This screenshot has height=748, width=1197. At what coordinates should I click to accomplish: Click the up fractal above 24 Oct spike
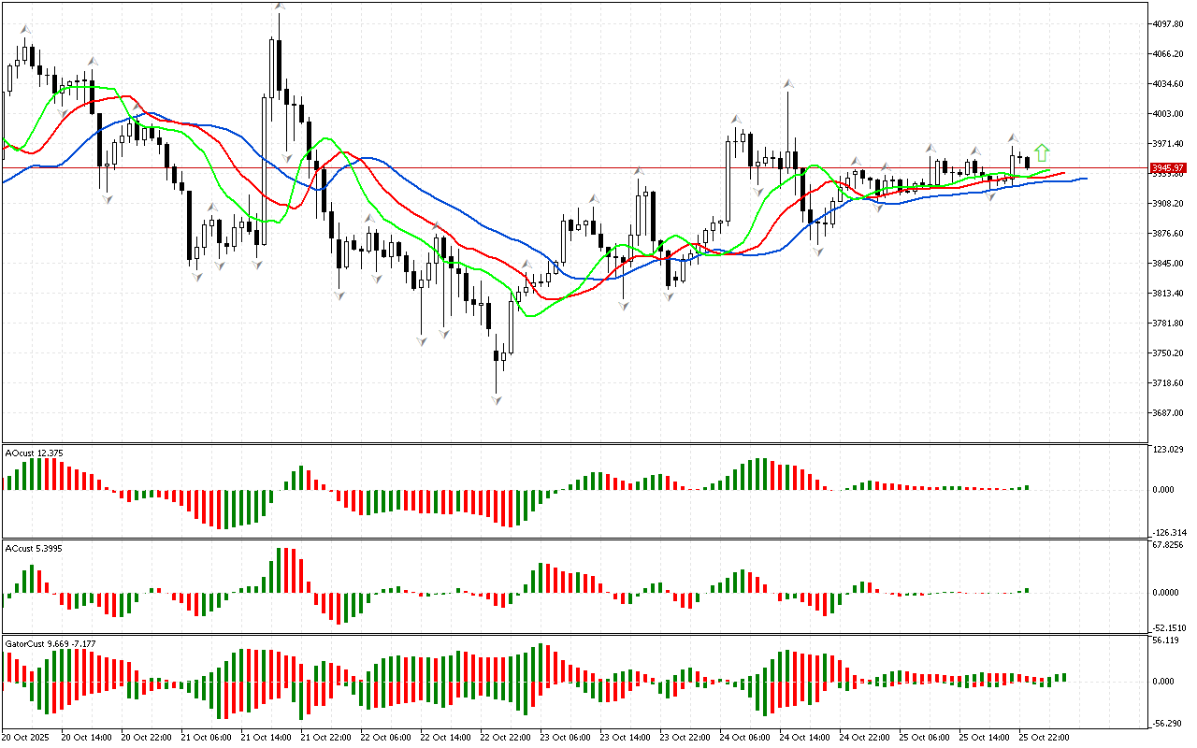(789, 84)
